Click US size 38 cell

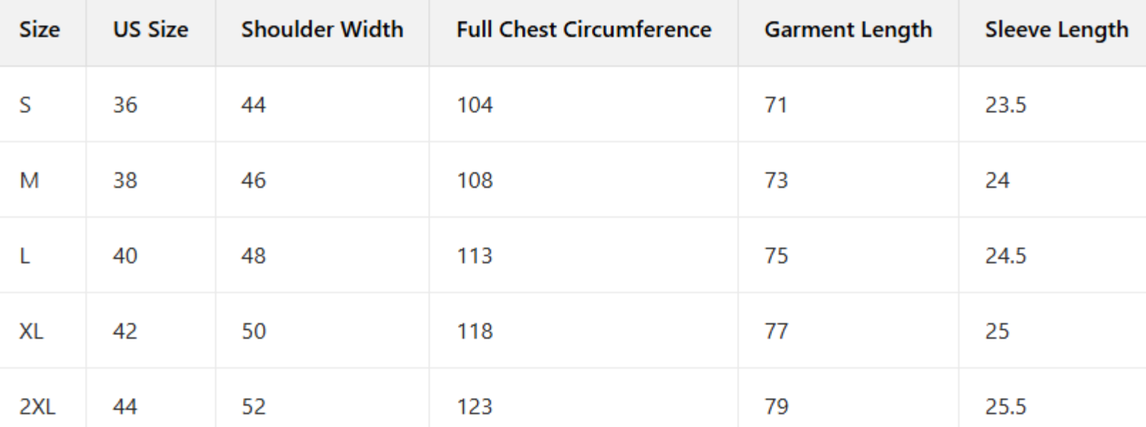[x=125, y=181]
